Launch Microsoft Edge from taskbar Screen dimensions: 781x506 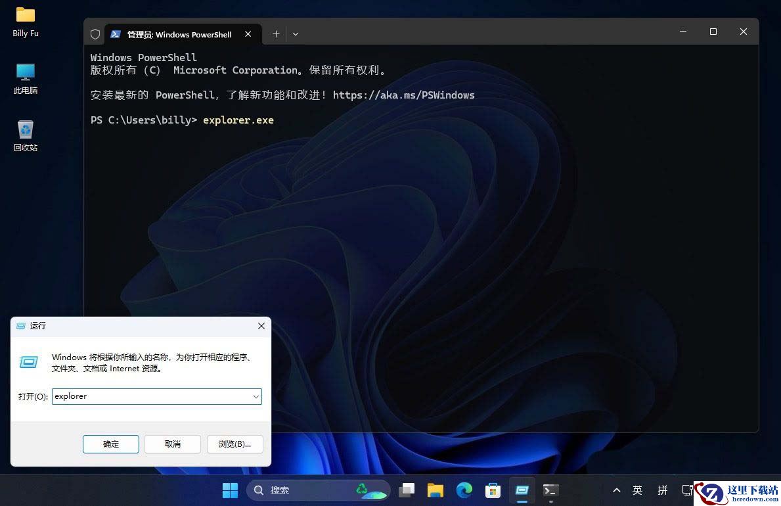coord(464,490)
